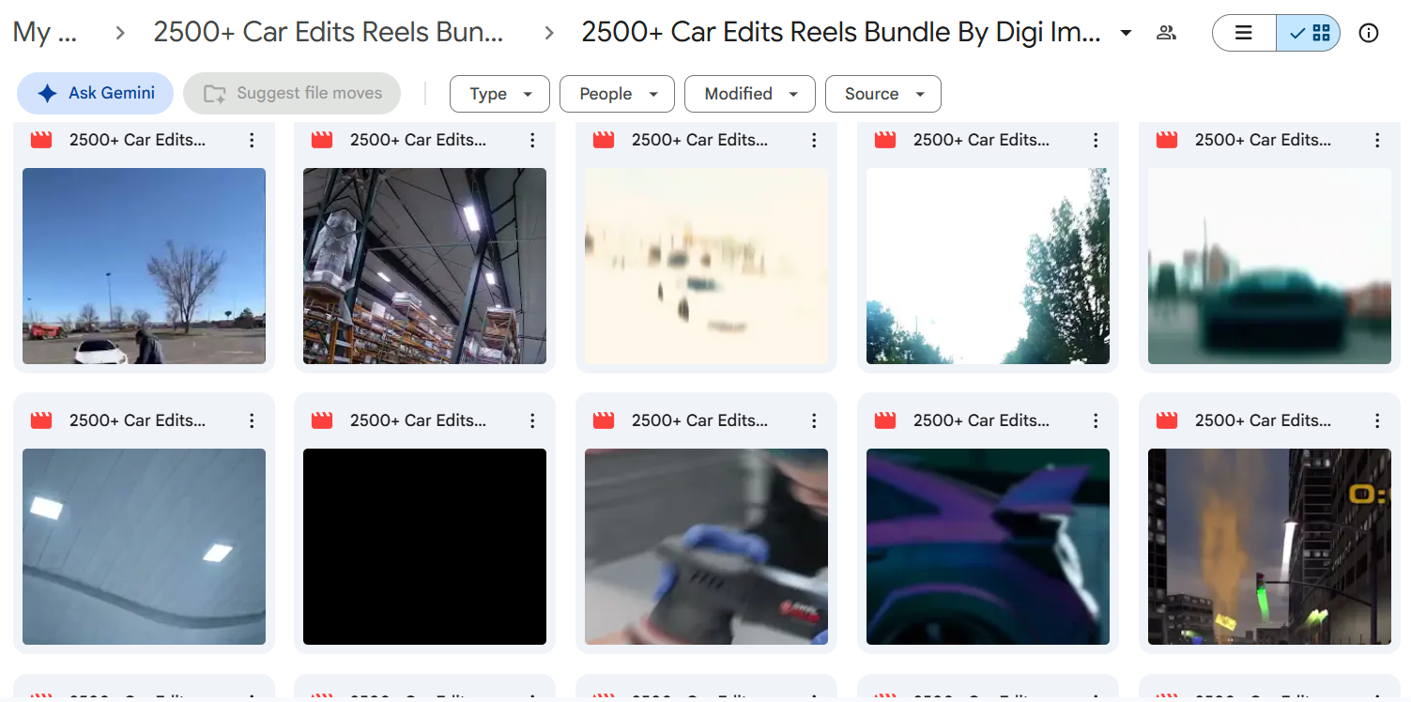The height and width of the screenshot is (702, 1411).
Task: Select the blurry teal car thumbnail
Action: pos(1269,266)
